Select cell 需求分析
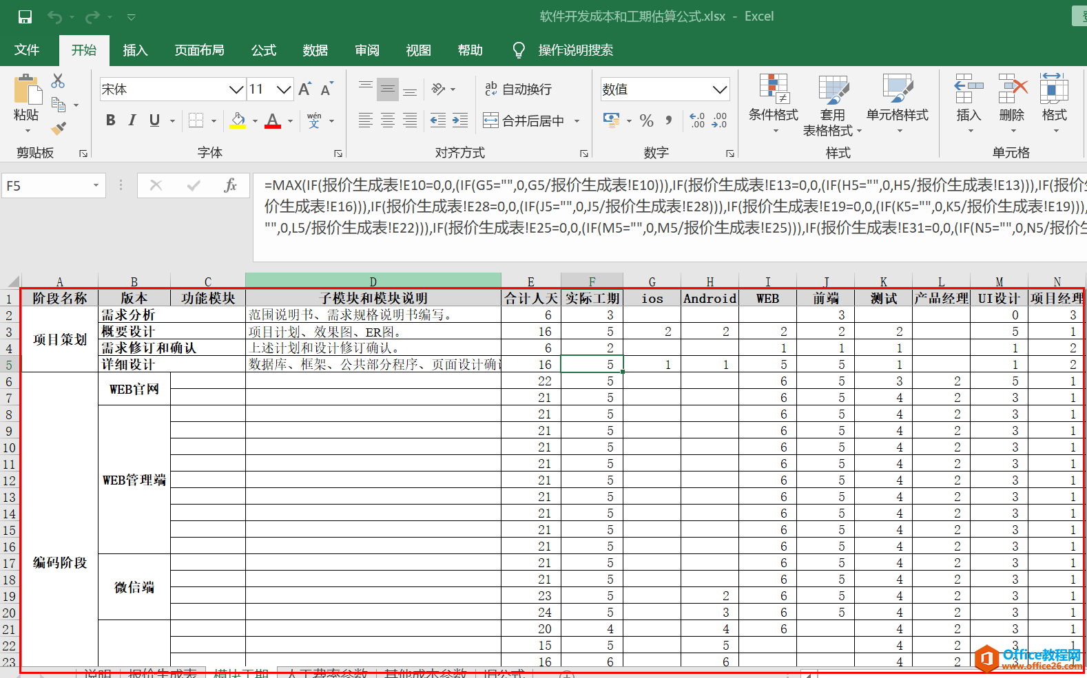 [172, 315]
